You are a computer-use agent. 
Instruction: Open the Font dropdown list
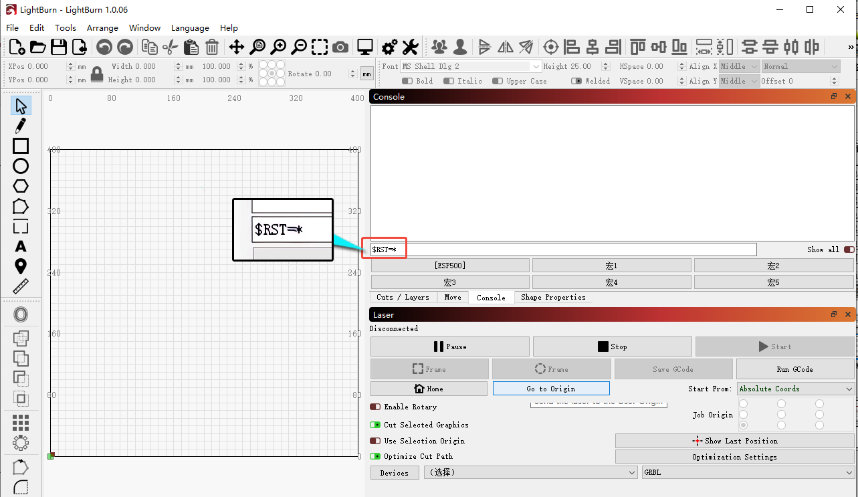pyautogui.click(x=471, y=66)
